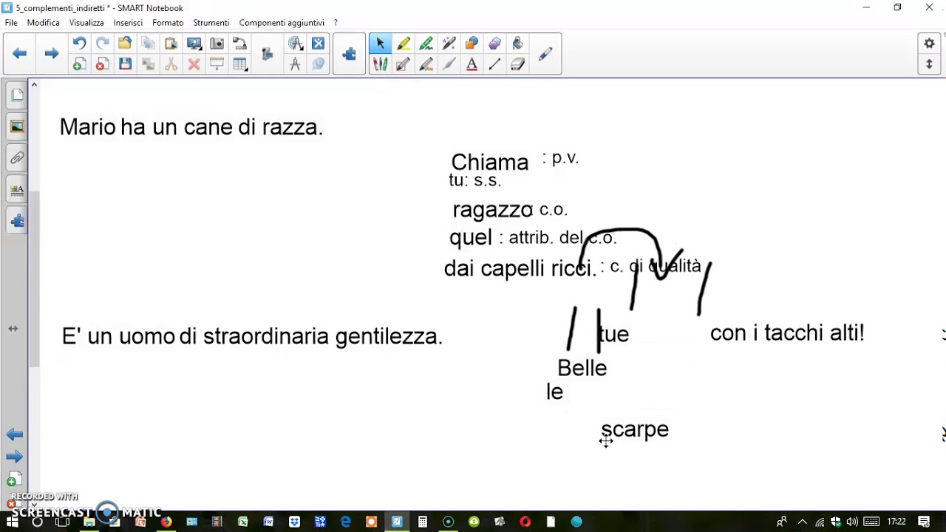Screen dimensions: 946x532
Task: Click the Paste clipboard icon
Action: (171, 43)
